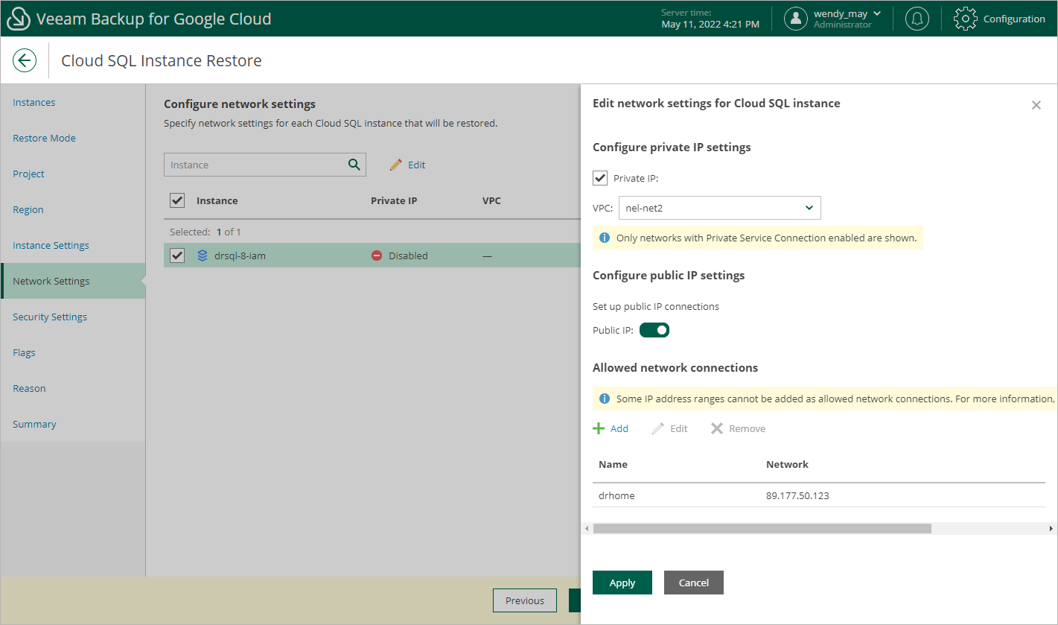Click the Name column header
The height and width of the screenshot is (625, 1058).
pyautogui.click(x=613, y=464)
